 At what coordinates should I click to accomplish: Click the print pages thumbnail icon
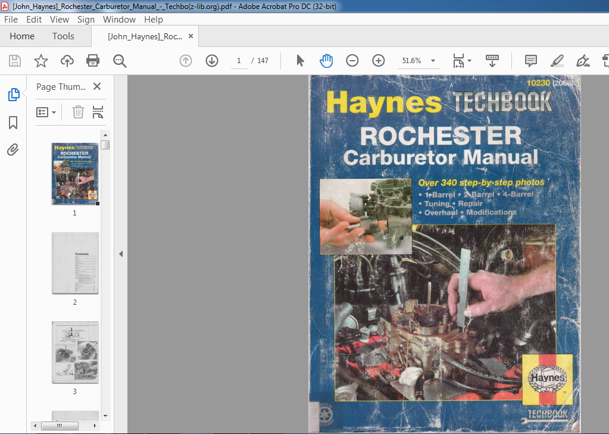coord(98,113)
